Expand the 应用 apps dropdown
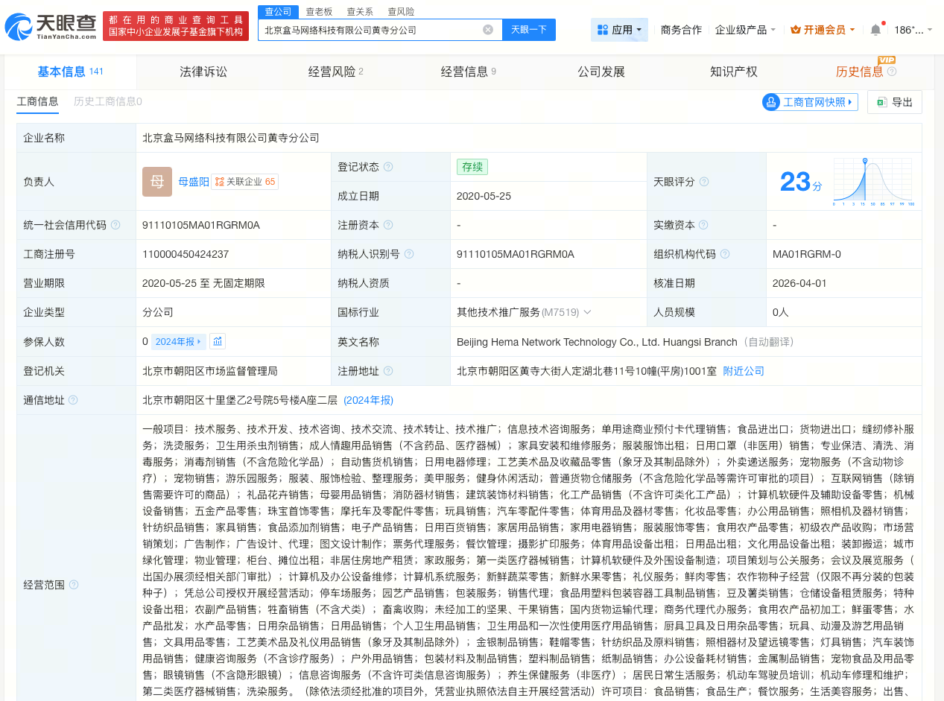Viewport: 944px width, 701px height. (620, 30)
